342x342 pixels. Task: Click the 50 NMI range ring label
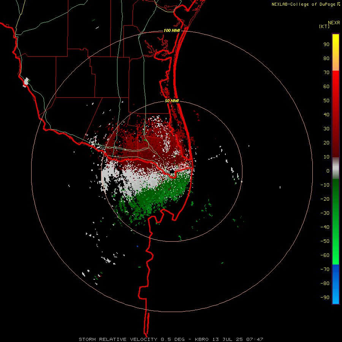[172, 101]
